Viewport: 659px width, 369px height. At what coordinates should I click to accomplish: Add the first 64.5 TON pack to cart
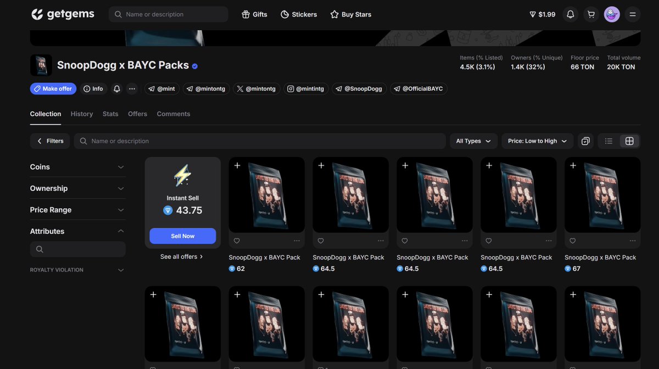point(321,166)
